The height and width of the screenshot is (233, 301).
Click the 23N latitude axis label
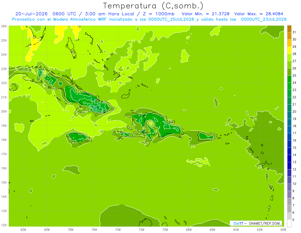coord(4,69)
